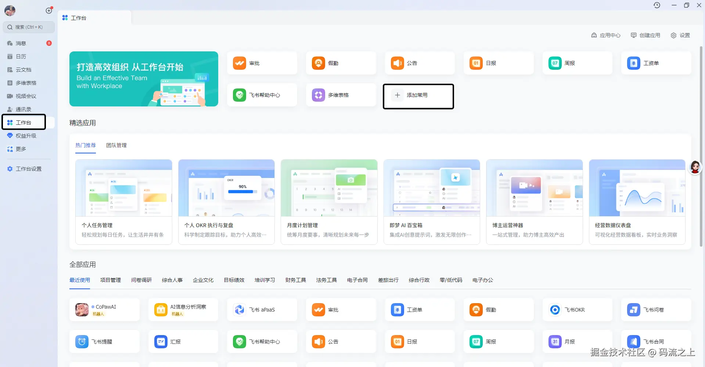Image resolution: width=705 pixels, height=367 pixels.
Task: Open the promotional banner 打造高效组织
Action: tap(144, 79)
